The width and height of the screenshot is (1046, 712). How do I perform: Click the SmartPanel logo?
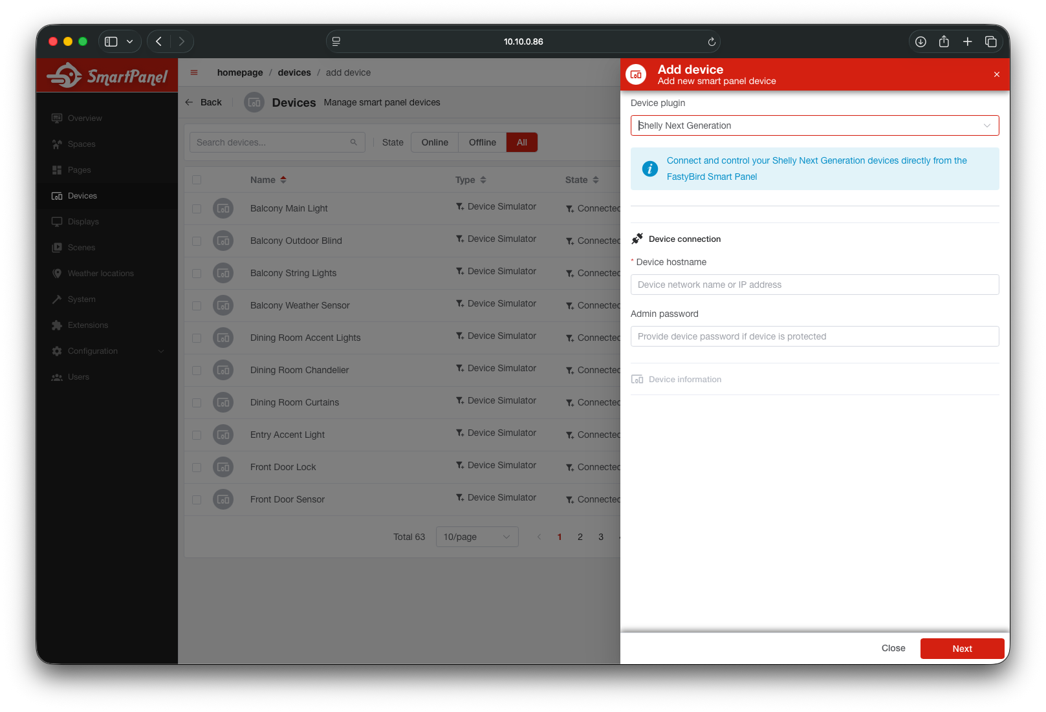(107, 74)
